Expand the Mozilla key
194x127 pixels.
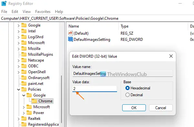18,49
